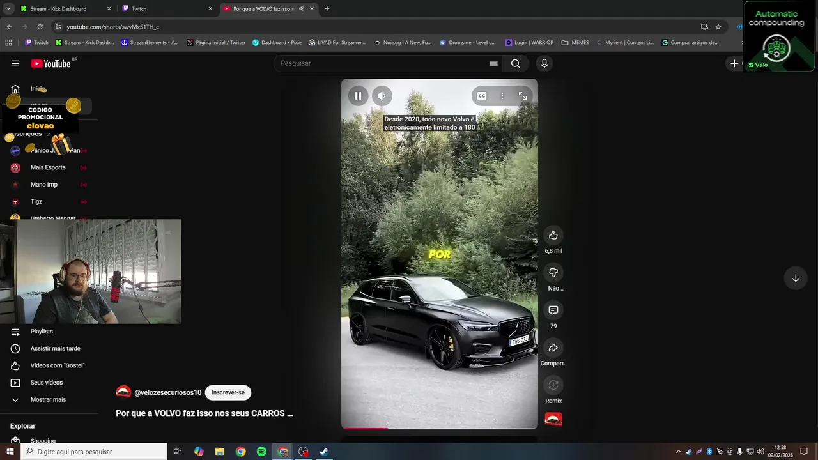Open the Mano Imp subscription

click(x=44, y=185)
